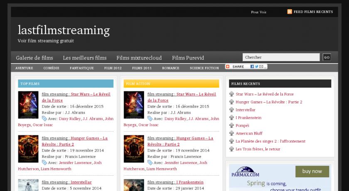Click buy now button in Parmax ad
349x191 pixels.
click(x=312, y=171)
